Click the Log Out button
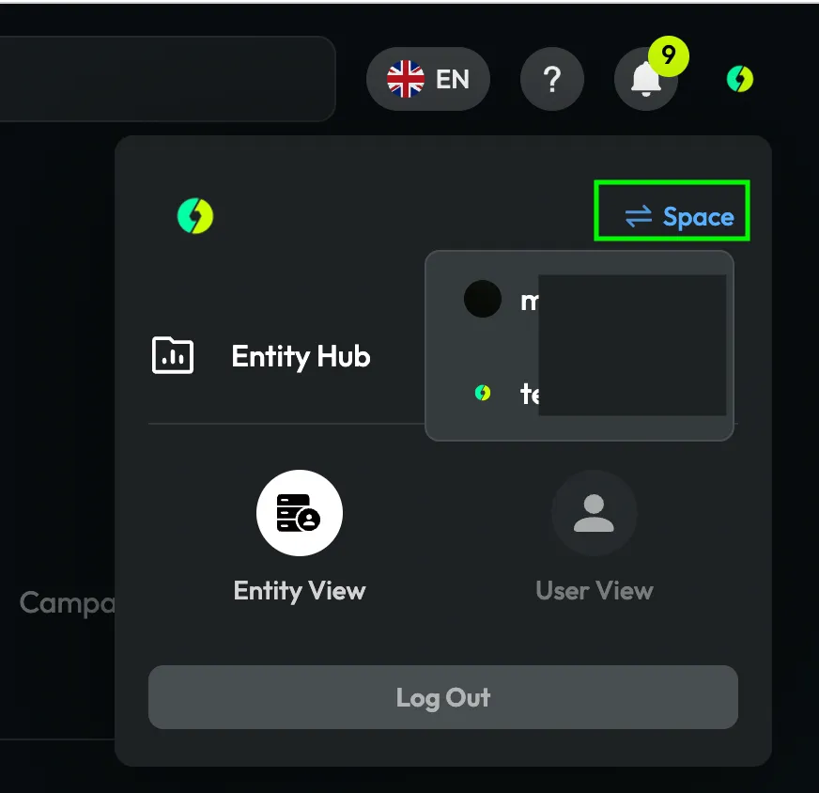The height and width of the screenshot is (793, 819). [443, 697]
